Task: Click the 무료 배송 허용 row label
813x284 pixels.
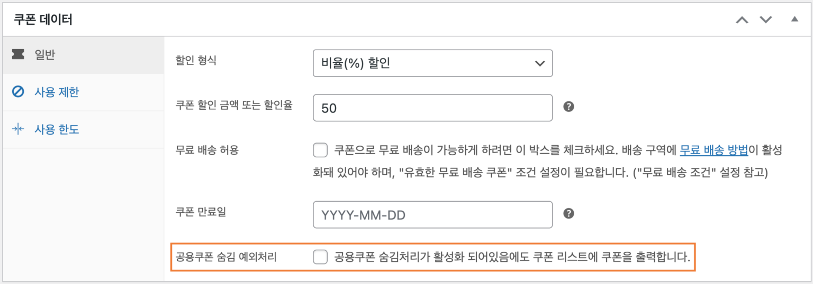Action: click(x=207, y=150)
